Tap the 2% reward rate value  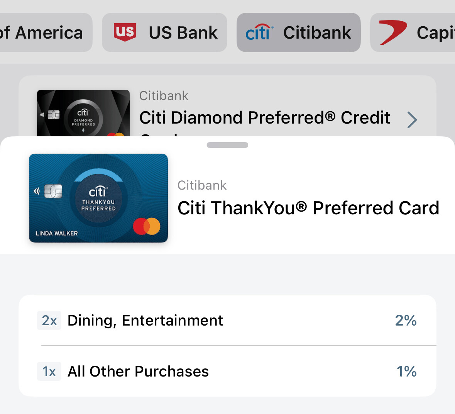(406, 321)
